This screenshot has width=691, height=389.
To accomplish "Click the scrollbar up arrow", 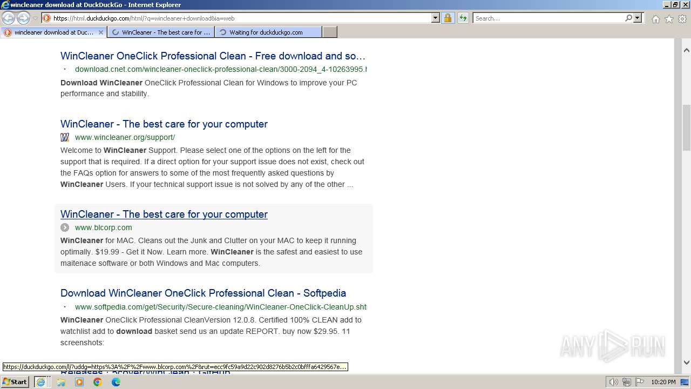I will pos(687,50).
